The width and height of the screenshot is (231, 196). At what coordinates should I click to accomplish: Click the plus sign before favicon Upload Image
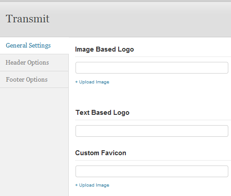[76, 185]
